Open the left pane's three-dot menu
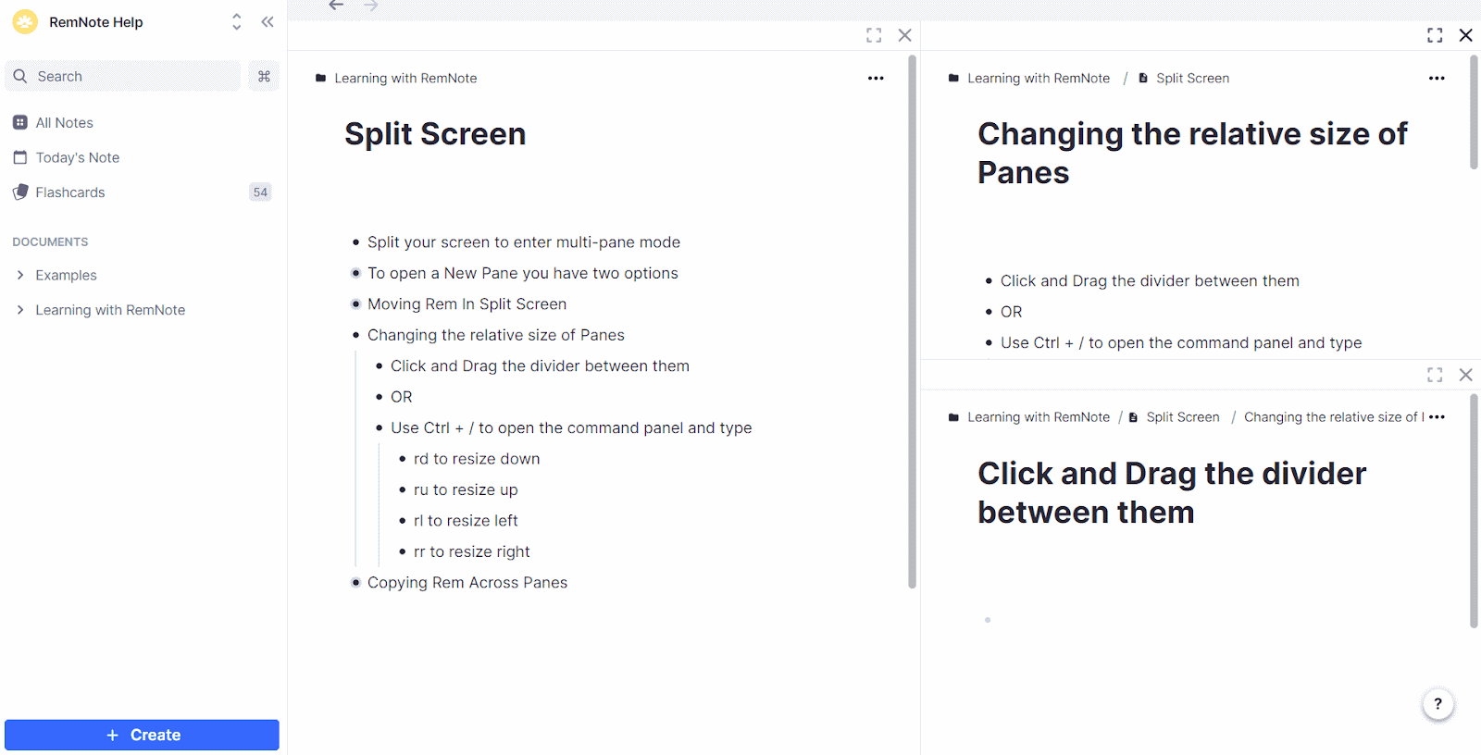The image size is (1481, 755). pos(876,79)
